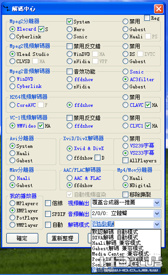Select Gabest in Mpeg2視頻解碼器 group
Viewport: 168px width, 275px height.
click(125, 61)
